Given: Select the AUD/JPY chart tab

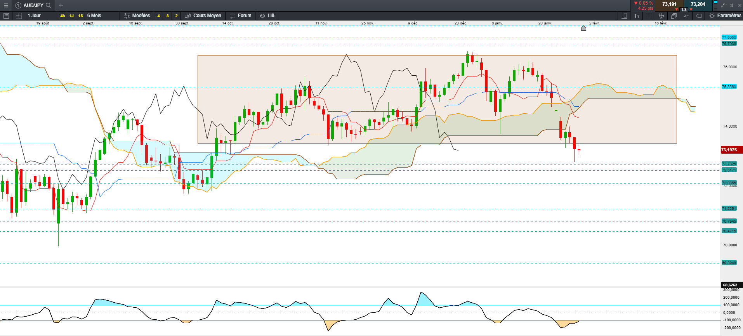Looking at the screenshot, I should [33, 5].
